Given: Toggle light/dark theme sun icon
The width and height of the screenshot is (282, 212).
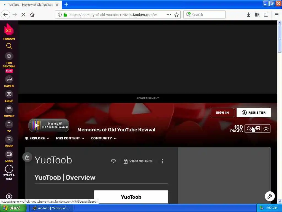Looking at the screenshot, I should pyautogui.click(x=266, y=129).
